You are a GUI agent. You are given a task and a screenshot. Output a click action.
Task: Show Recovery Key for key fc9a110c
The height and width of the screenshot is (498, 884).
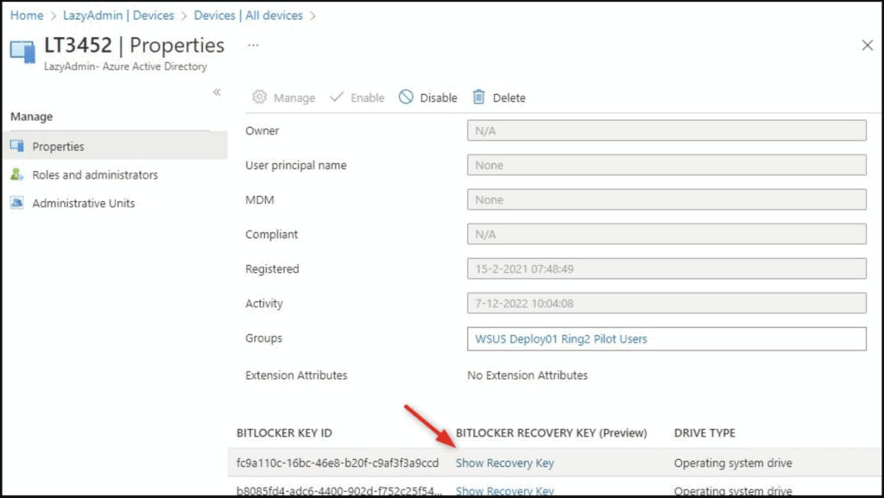[x=504, y=463]
